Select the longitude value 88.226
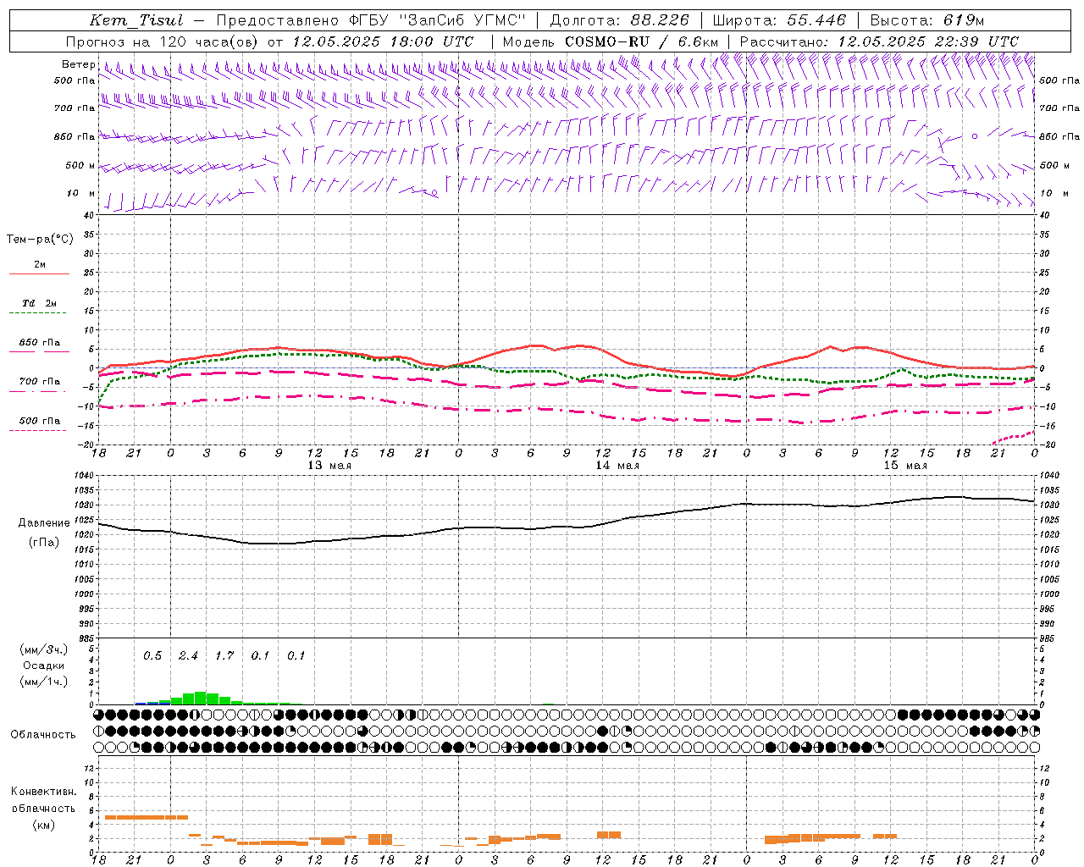Viewport: 1084px width, 867px height. pyautogui.click(x=659, y=20)
